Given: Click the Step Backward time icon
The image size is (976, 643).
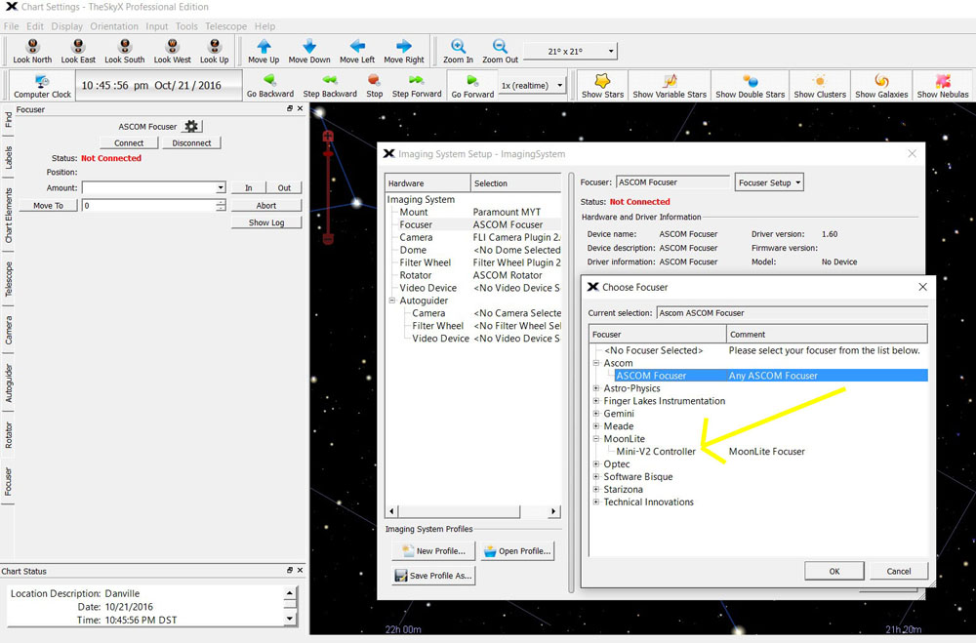Looking at the screenshot, I should 330,80.
